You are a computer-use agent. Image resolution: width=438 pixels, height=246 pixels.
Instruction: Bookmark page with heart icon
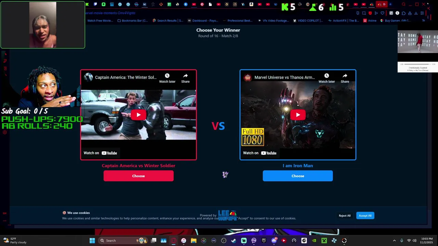point(382,13)
